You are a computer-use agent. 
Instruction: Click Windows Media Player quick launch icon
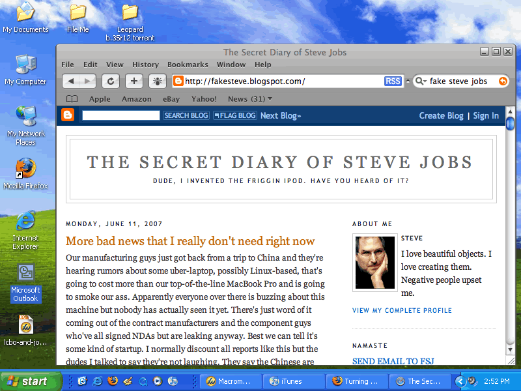coord(158,381)
